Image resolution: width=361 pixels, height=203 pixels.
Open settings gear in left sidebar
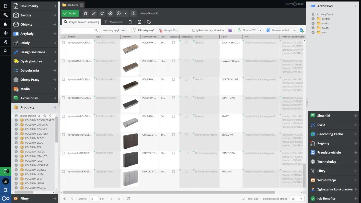point(6,33)
